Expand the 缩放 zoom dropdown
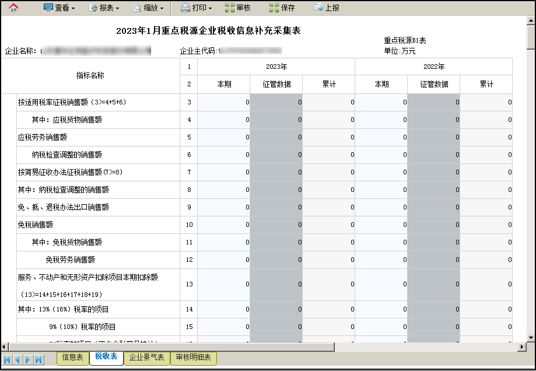The height and width of the screenshot is (371, 536). click(148, 8)
